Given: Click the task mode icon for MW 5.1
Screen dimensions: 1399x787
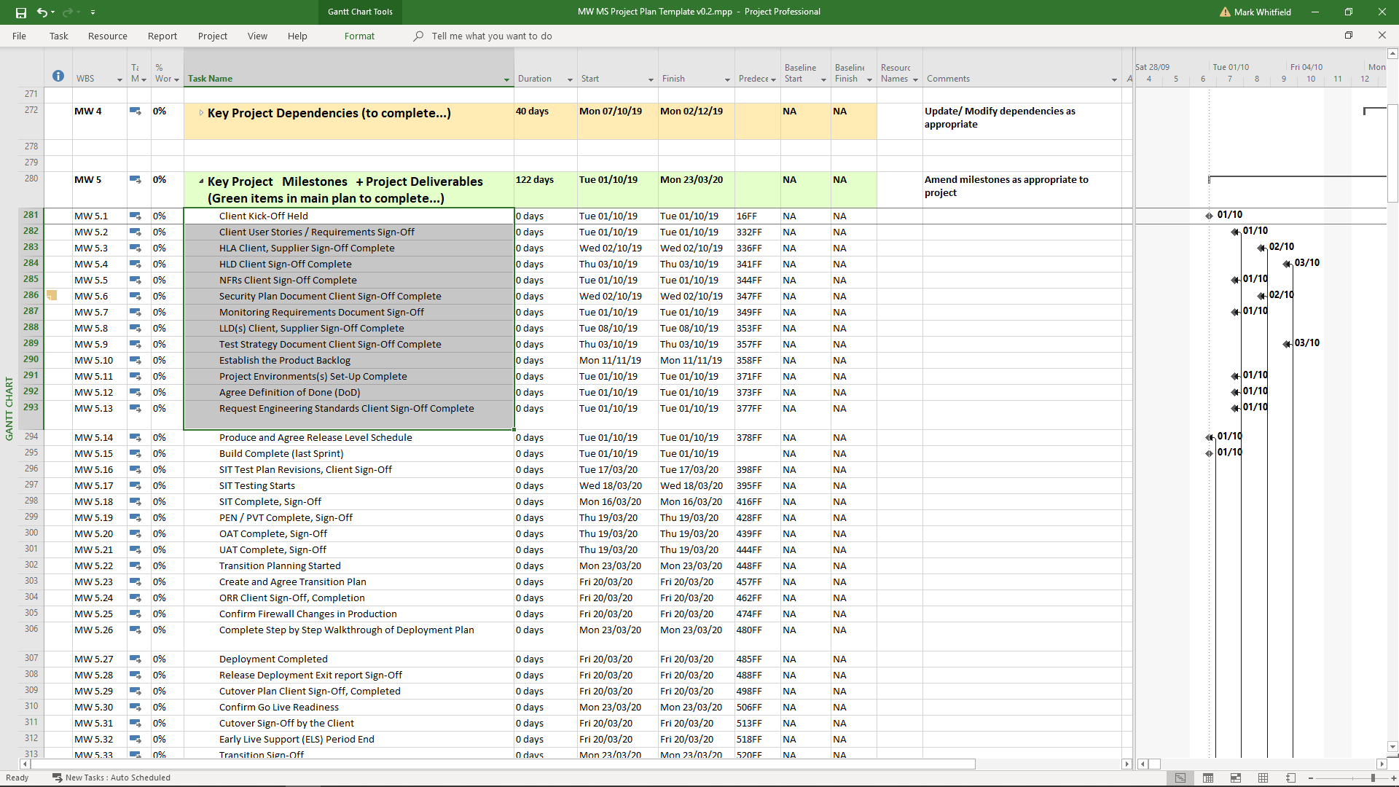Looking at the screenshot, I should point(136,216).
